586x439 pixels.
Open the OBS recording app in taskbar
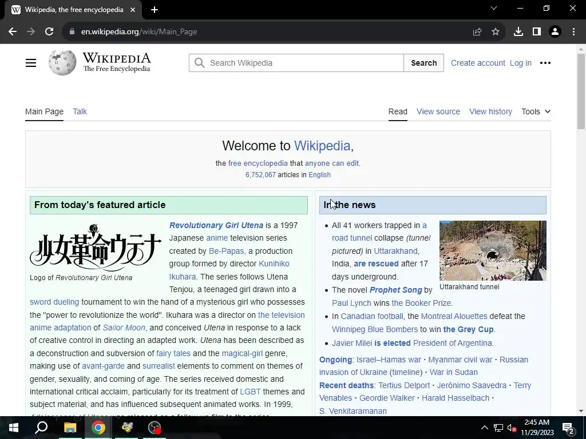[x=155, y=428]
